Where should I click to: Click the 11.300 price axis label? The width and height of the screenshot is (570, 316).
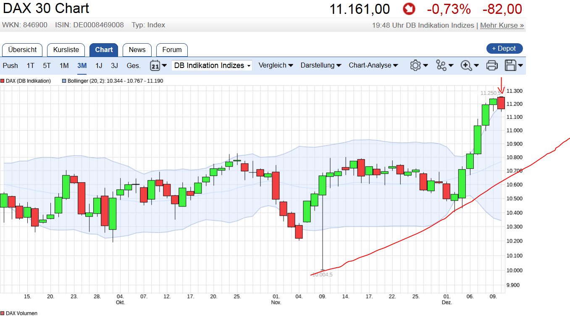[x=515, y=91]
